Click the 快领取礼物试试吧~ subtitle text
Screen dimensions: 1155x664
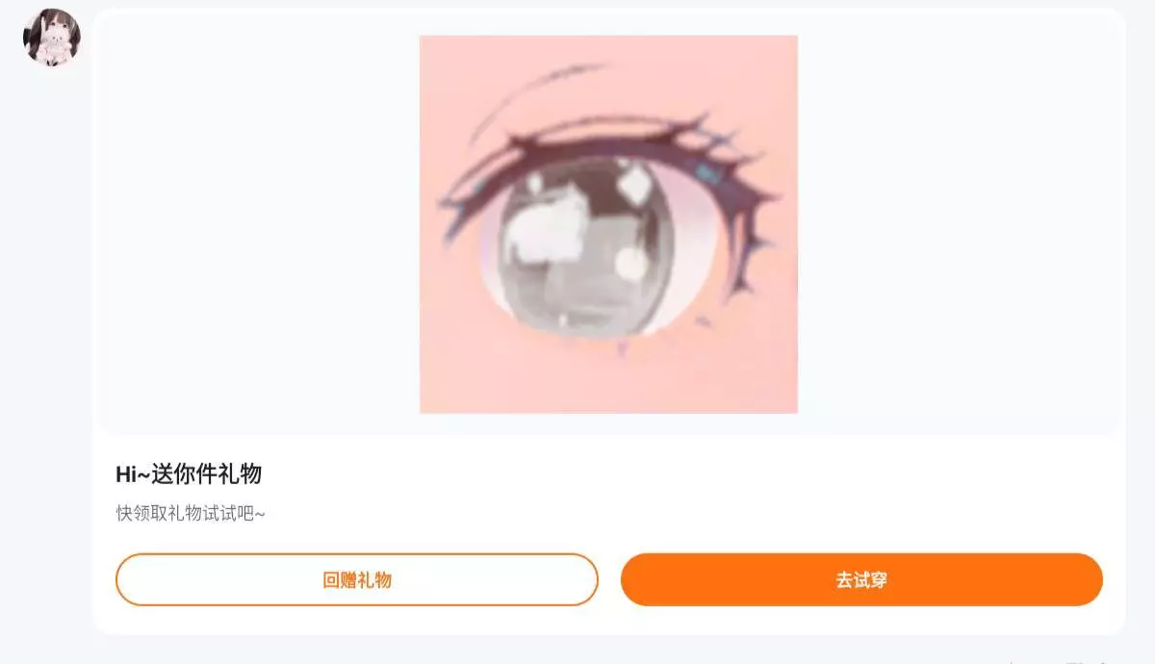191,514
